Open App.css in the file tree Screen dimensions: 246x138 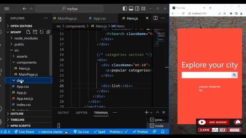[x=23, y=87]
